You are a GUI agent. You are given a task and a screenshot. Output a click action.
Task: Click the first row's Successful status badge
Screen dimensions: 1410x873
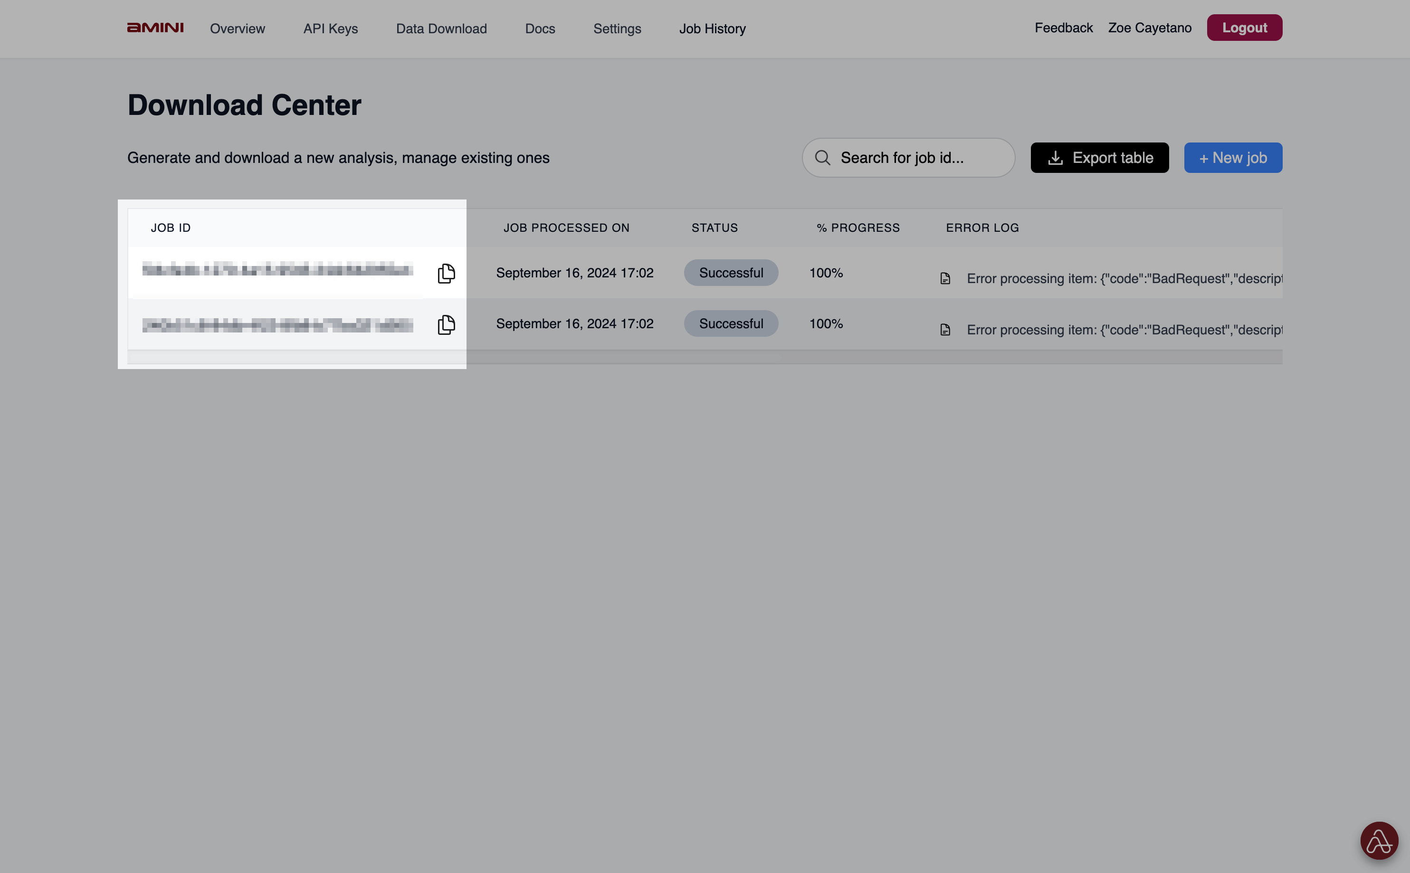731,273
